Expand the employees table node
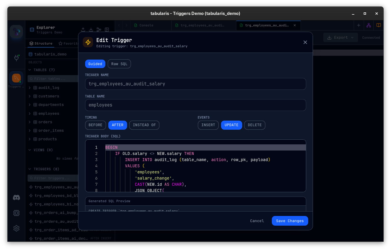 [x=30, y=114]
